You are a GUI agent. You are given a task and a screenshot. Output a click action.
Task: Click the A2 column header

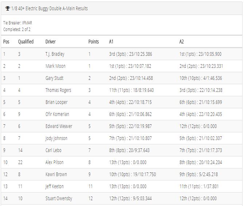click(x=182, y=42)
